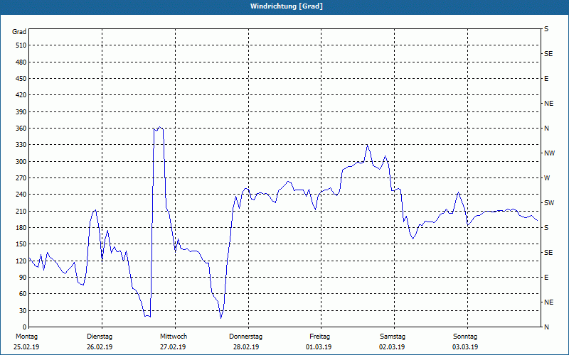
Task: Click the compass label NW on right axis
Action: pyautogui.click(x=549, y=153)
